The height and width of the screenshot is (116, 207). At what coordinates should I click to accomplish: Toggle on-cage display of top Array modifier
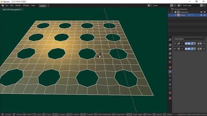click(195, 43)
